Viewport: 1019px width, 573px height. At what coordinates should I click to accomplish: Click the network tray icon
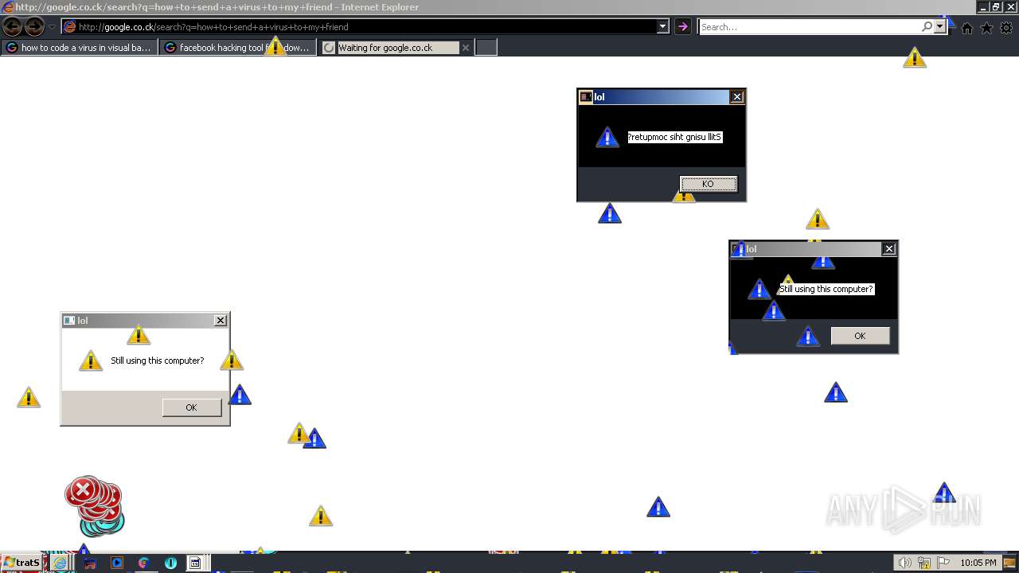tap(924, 563)
